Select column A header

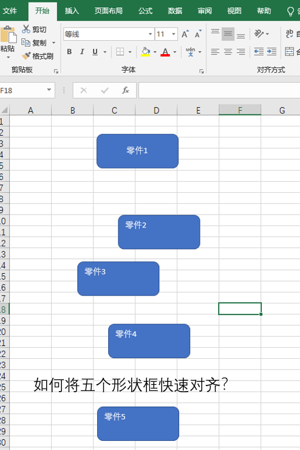tap(30, 110)
